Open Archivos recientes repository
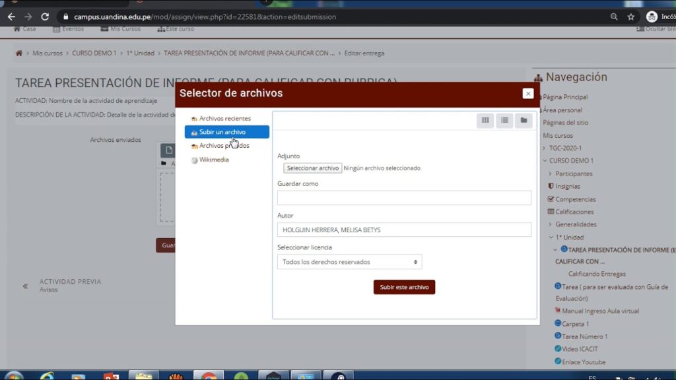 click(224, 118)
